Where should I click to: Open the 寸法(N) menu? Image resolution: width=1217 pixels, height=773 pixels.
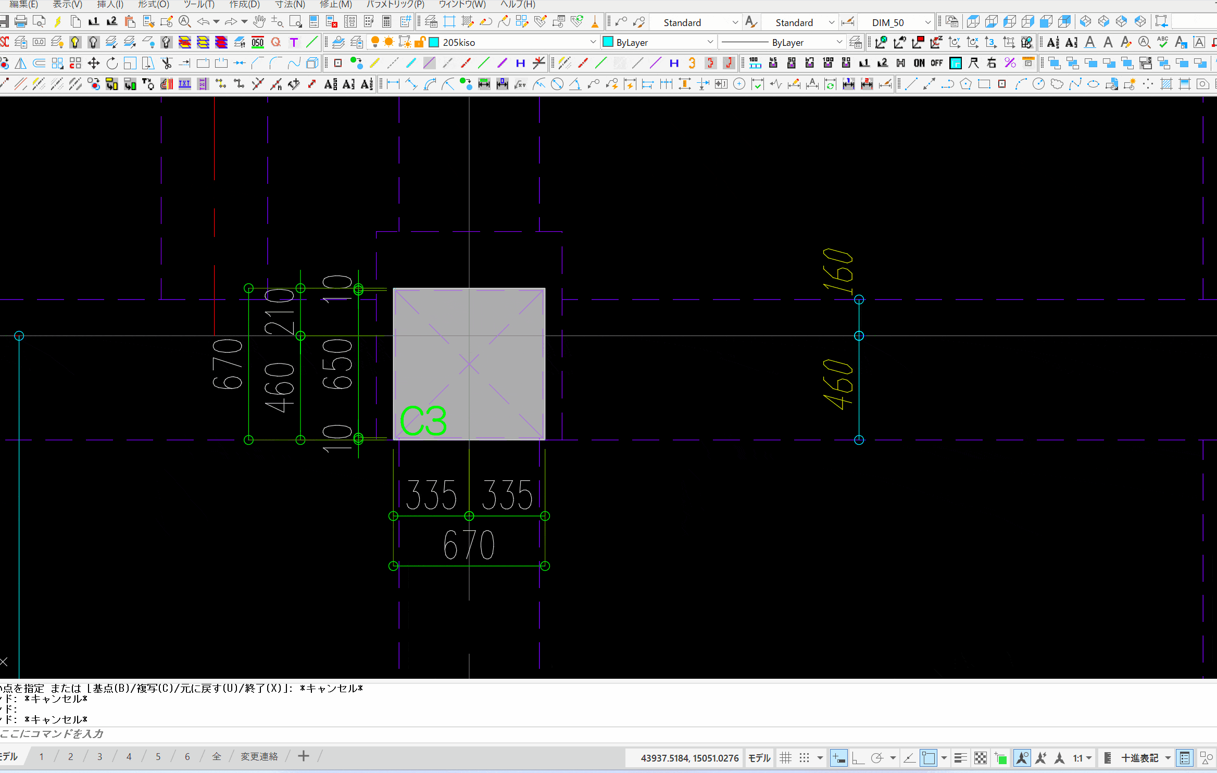(x=290, y=5)
